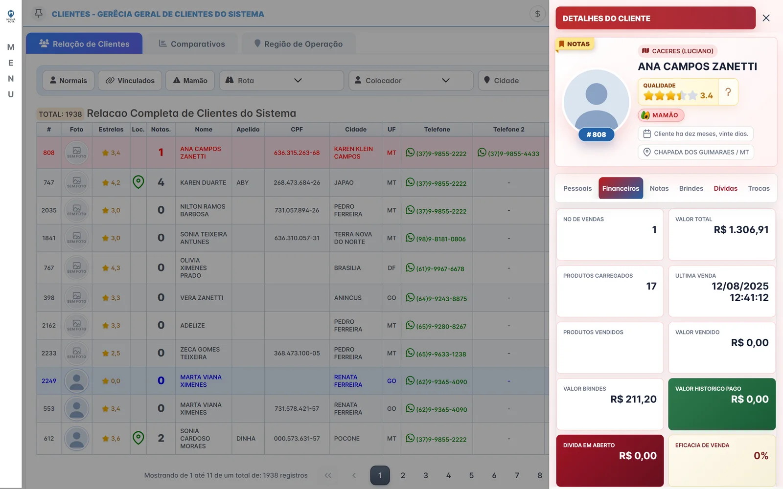Click WhatsApp icon in Karen Duarte row
The height and width of the screenshot is (489, 783).
pos(410,182)
